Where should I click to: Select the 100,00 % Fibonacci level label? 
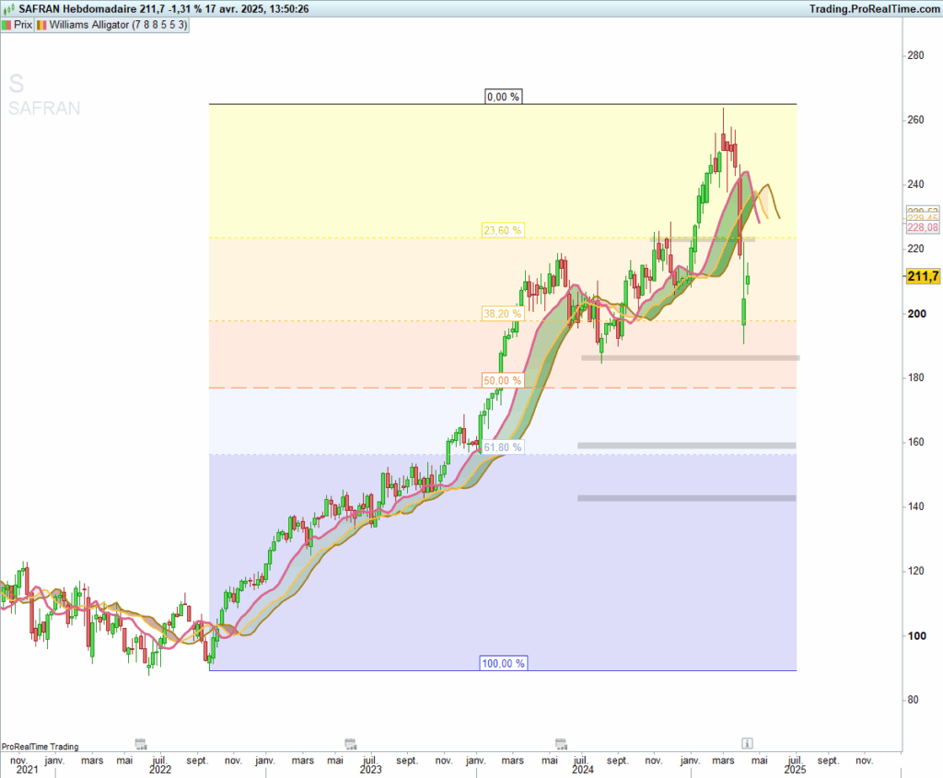(x=504, y=663)
